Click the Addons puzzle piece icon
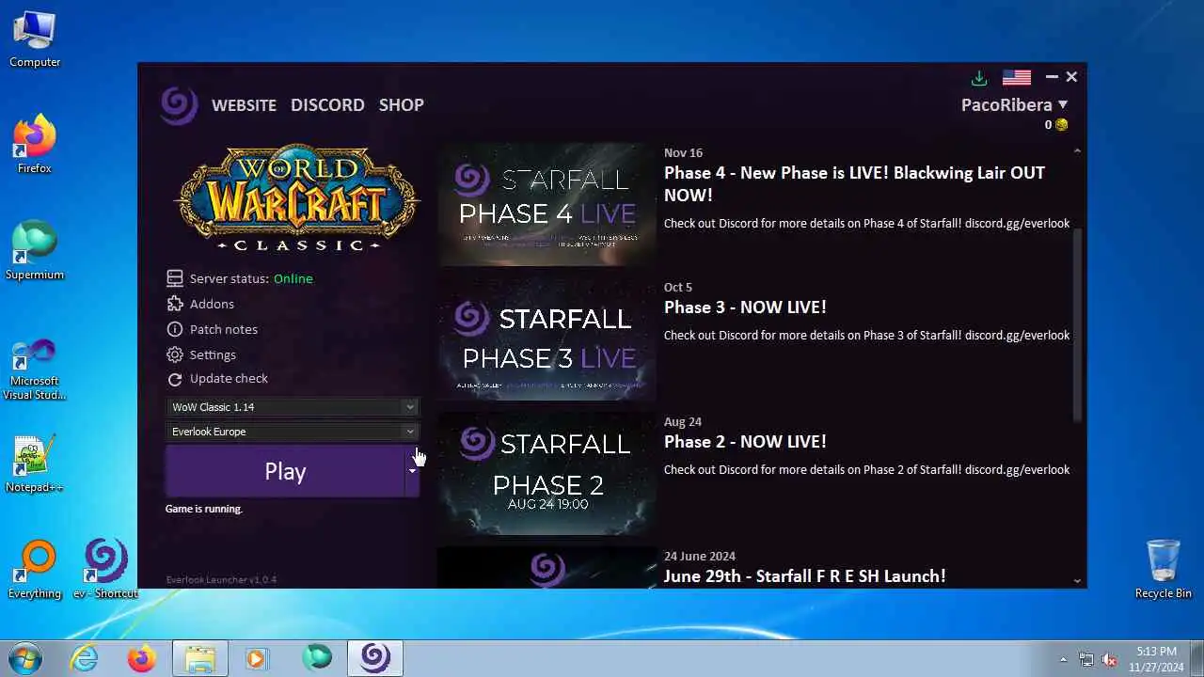This screenshot has height=677, width=1204. [x=175, y=304]
